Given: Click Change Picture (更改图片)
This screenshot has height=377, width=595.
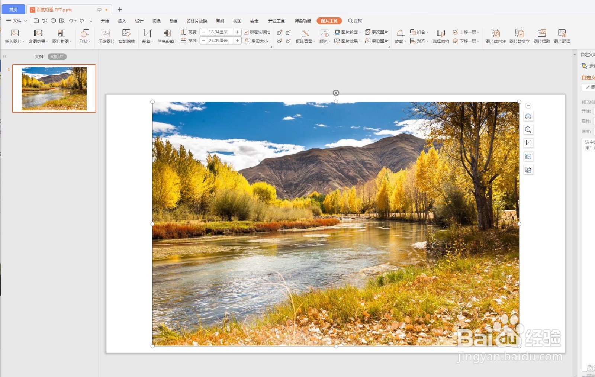Looking at the screenshot, I should (x=376, y=32).
